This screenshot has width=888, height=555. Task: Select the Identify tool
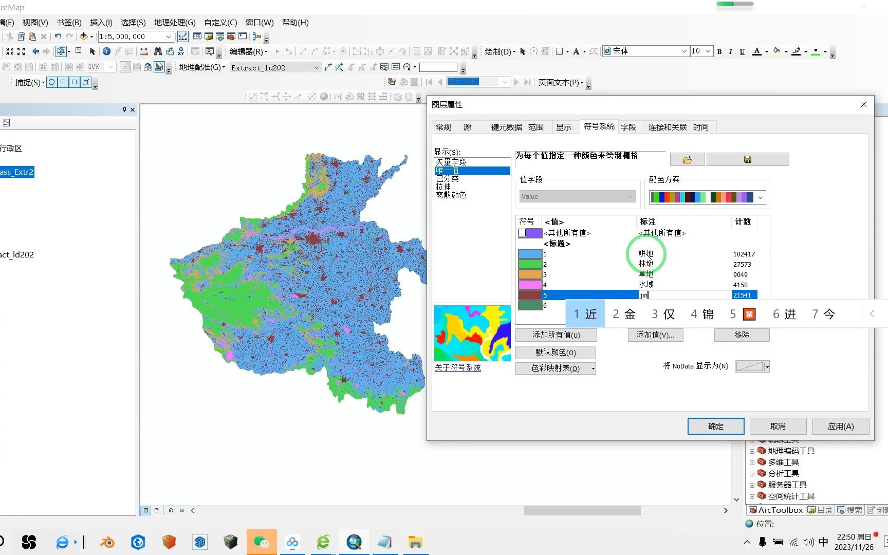[x=106, y=51]
